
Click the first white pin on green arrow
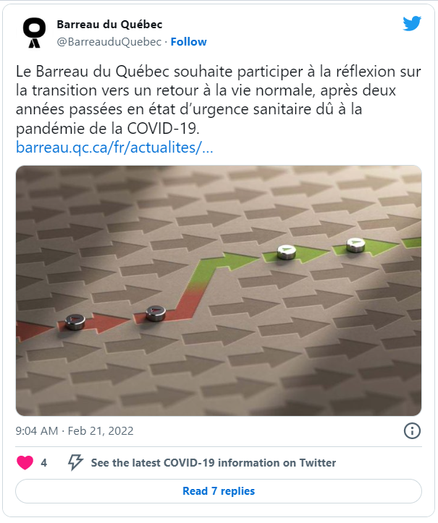[x=287, y=252]
